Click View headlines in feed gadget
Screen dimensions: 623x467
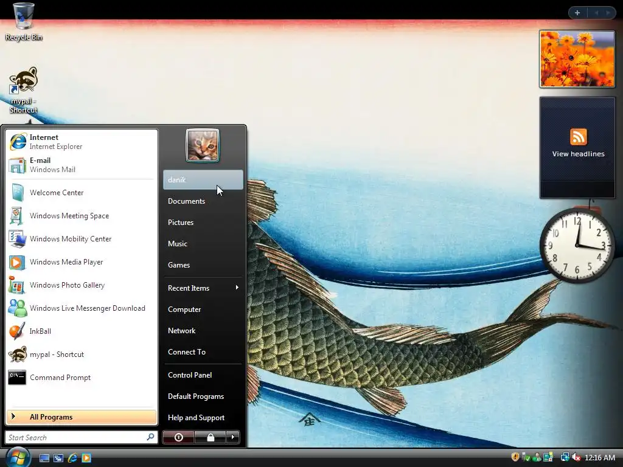[x=578, y=154]
